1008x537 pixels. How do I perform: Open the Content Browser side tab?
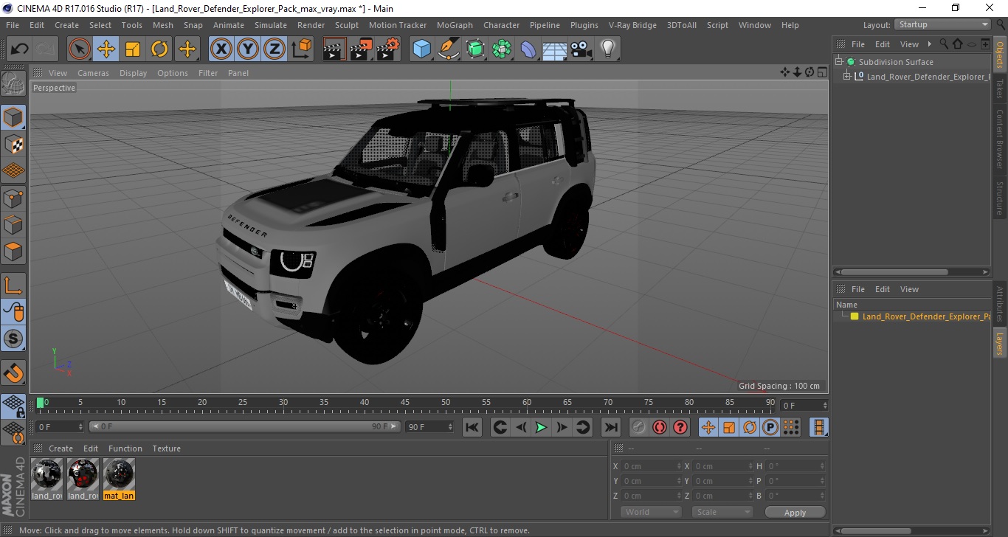(x=1000, y=139)
